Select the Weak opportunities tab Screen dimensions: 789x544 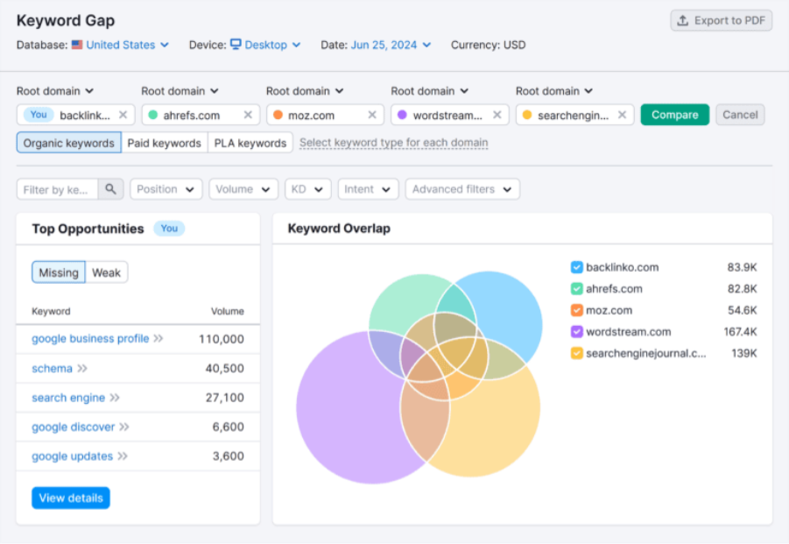pyautogui.click(x=107, y=272)
